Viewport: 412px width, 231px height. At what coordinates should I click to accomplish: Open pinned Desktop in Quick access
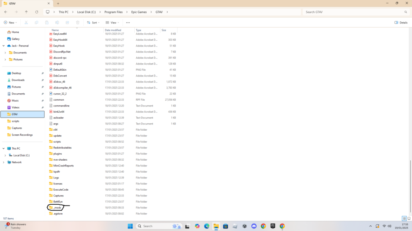tap(16, 73)
